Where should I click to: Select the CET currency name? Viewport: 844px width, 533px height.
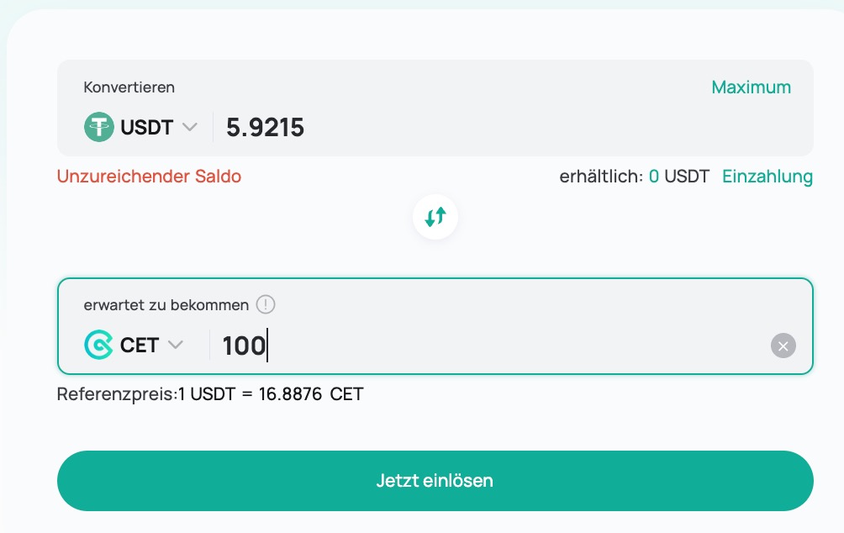(139, 346)
